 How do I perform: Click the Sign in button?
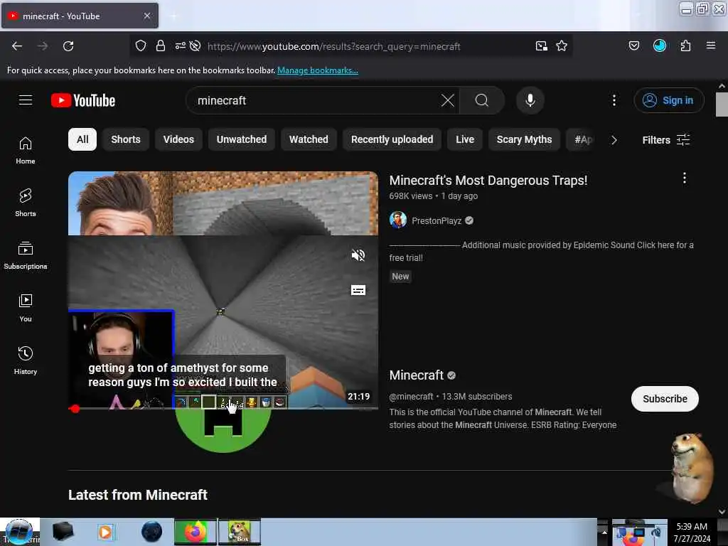(x=669, y=100)
